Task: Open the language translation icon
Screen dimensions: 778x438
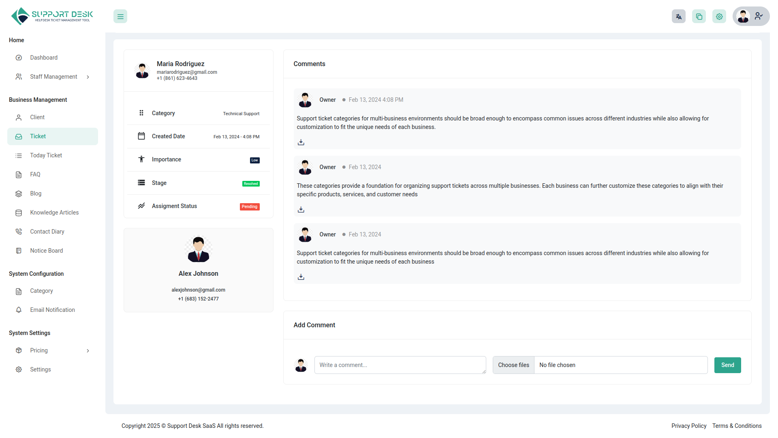Action: pos(679,16)
